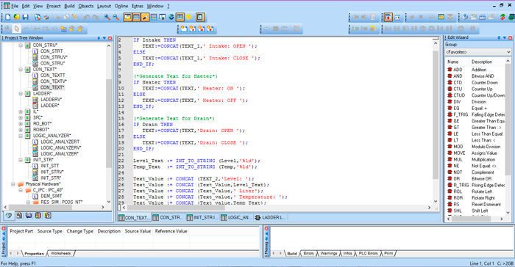The image size is (515, 267).
Task: Select the CON_TEXTV variables worksheet in the tree
Action: (x=53, y=81)
